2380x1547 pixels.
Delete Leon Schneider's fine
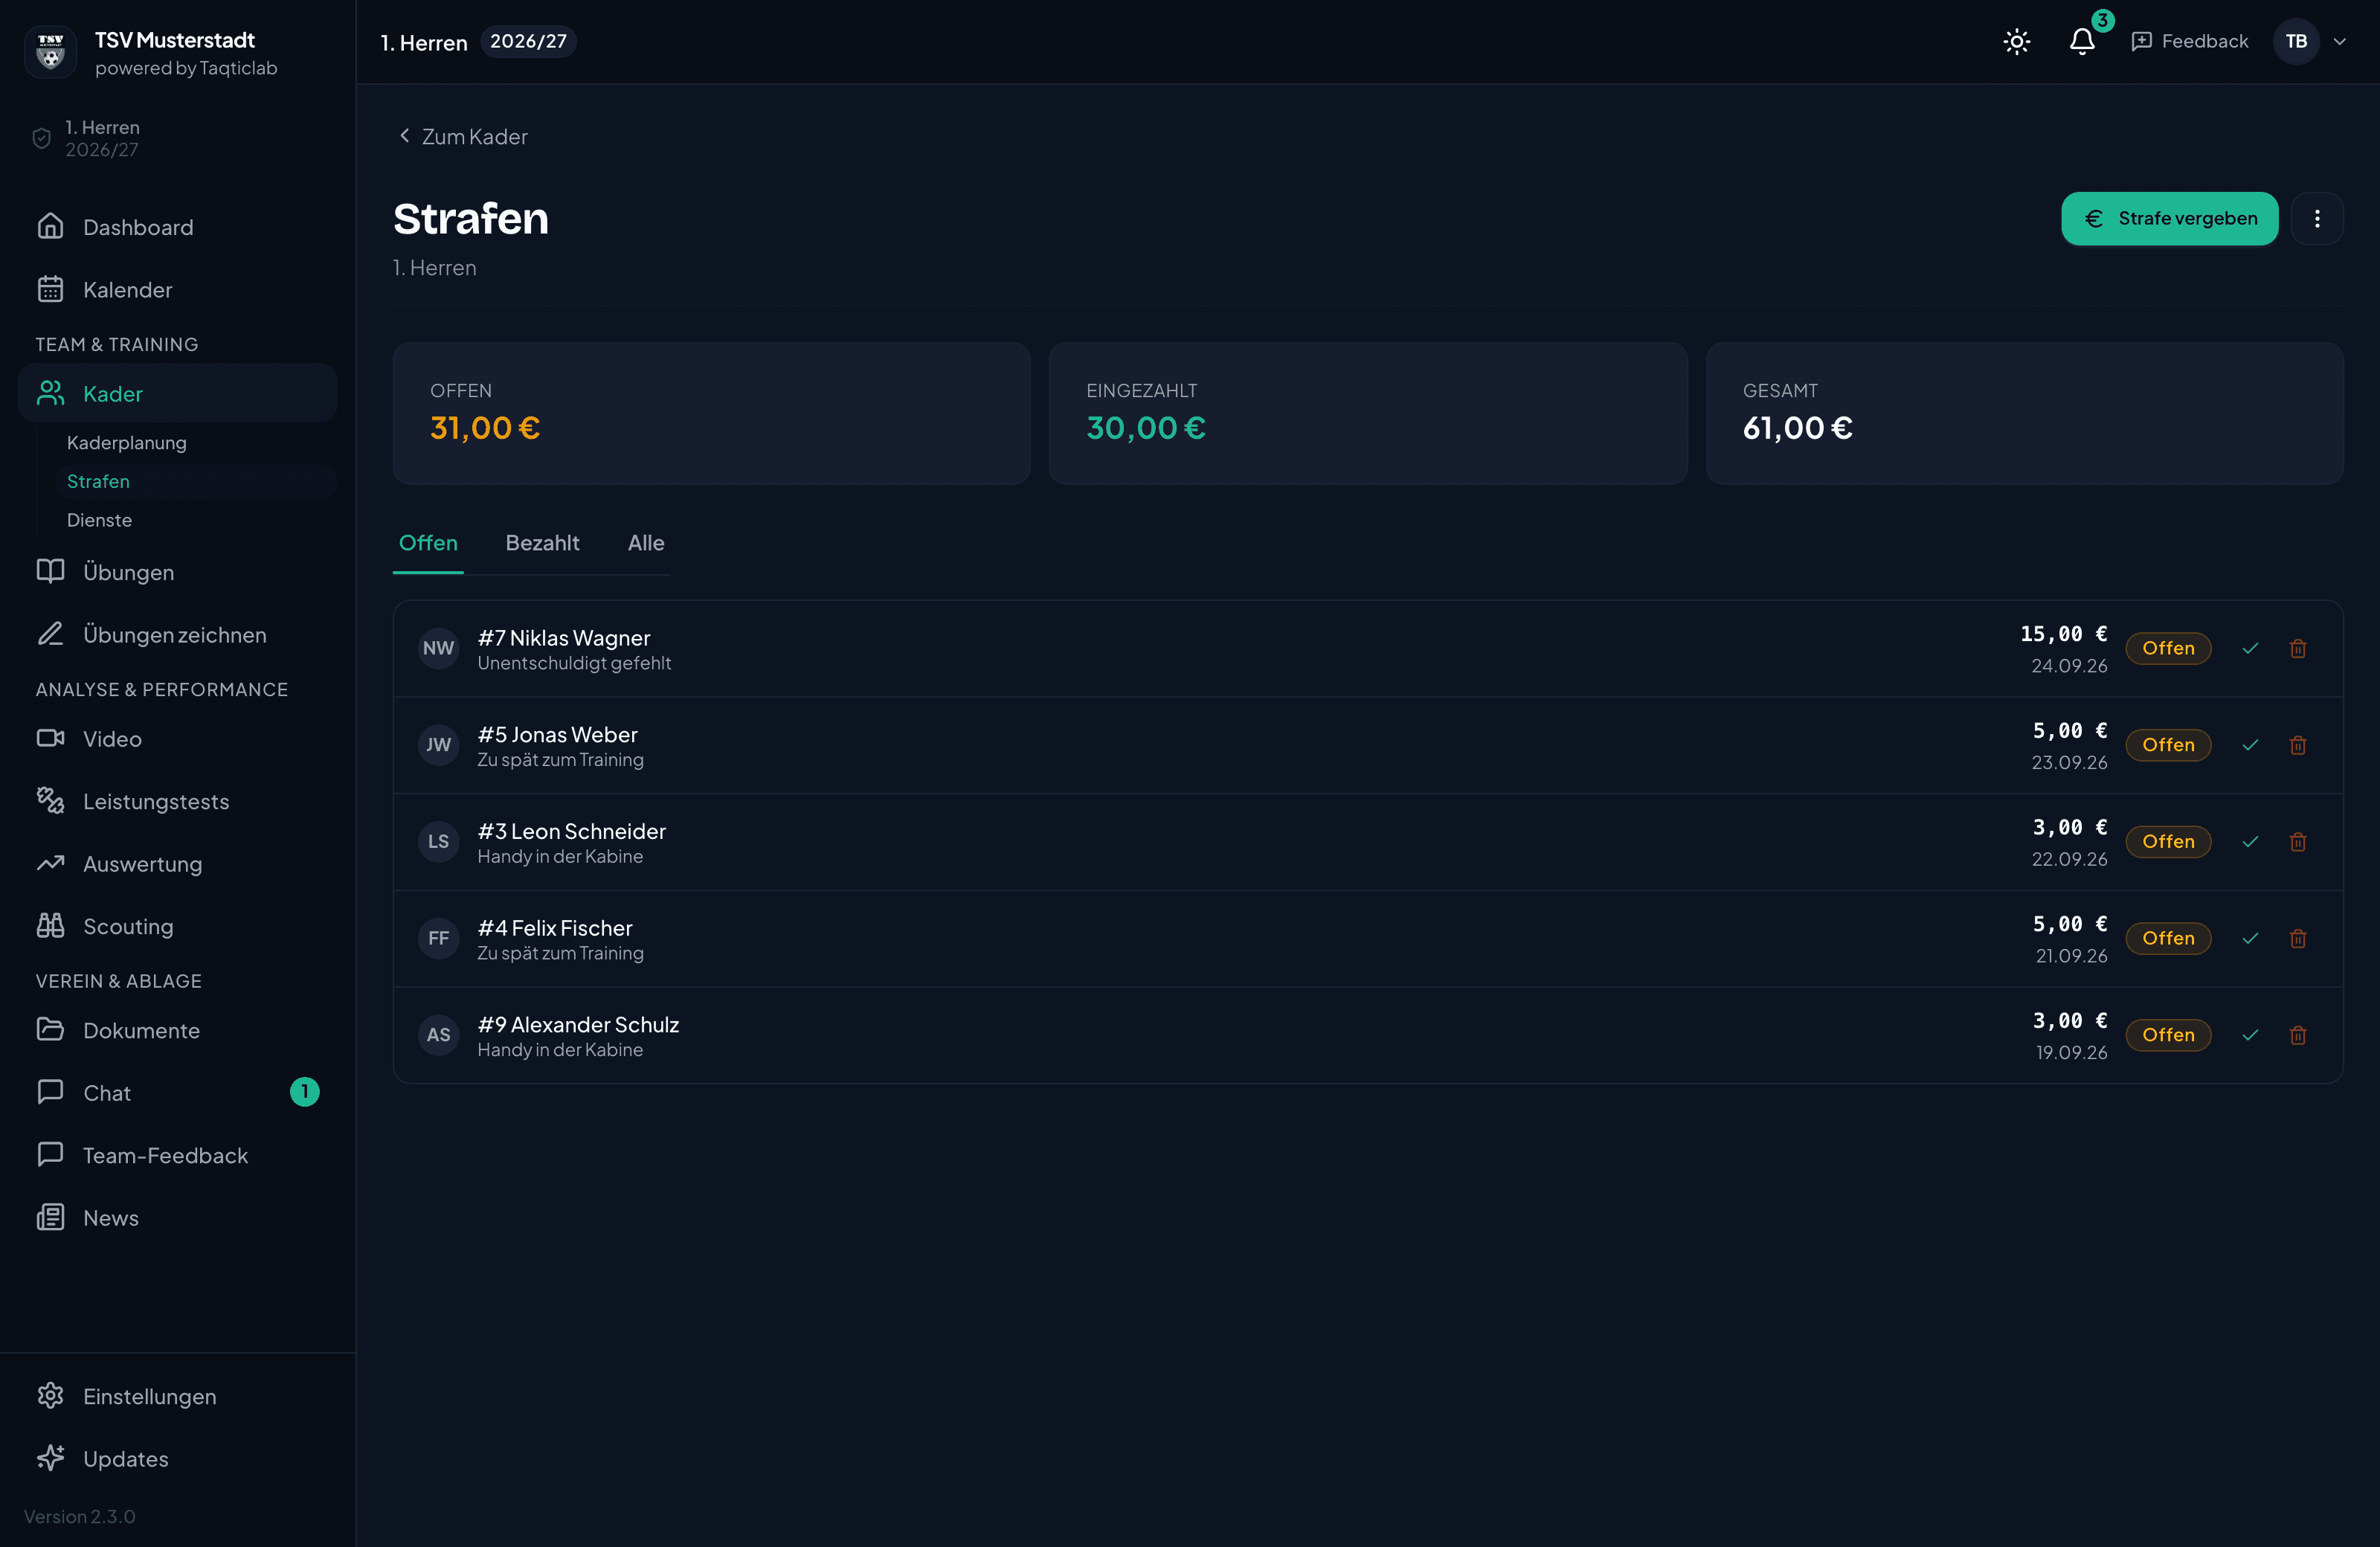(x=2298, y=842)
